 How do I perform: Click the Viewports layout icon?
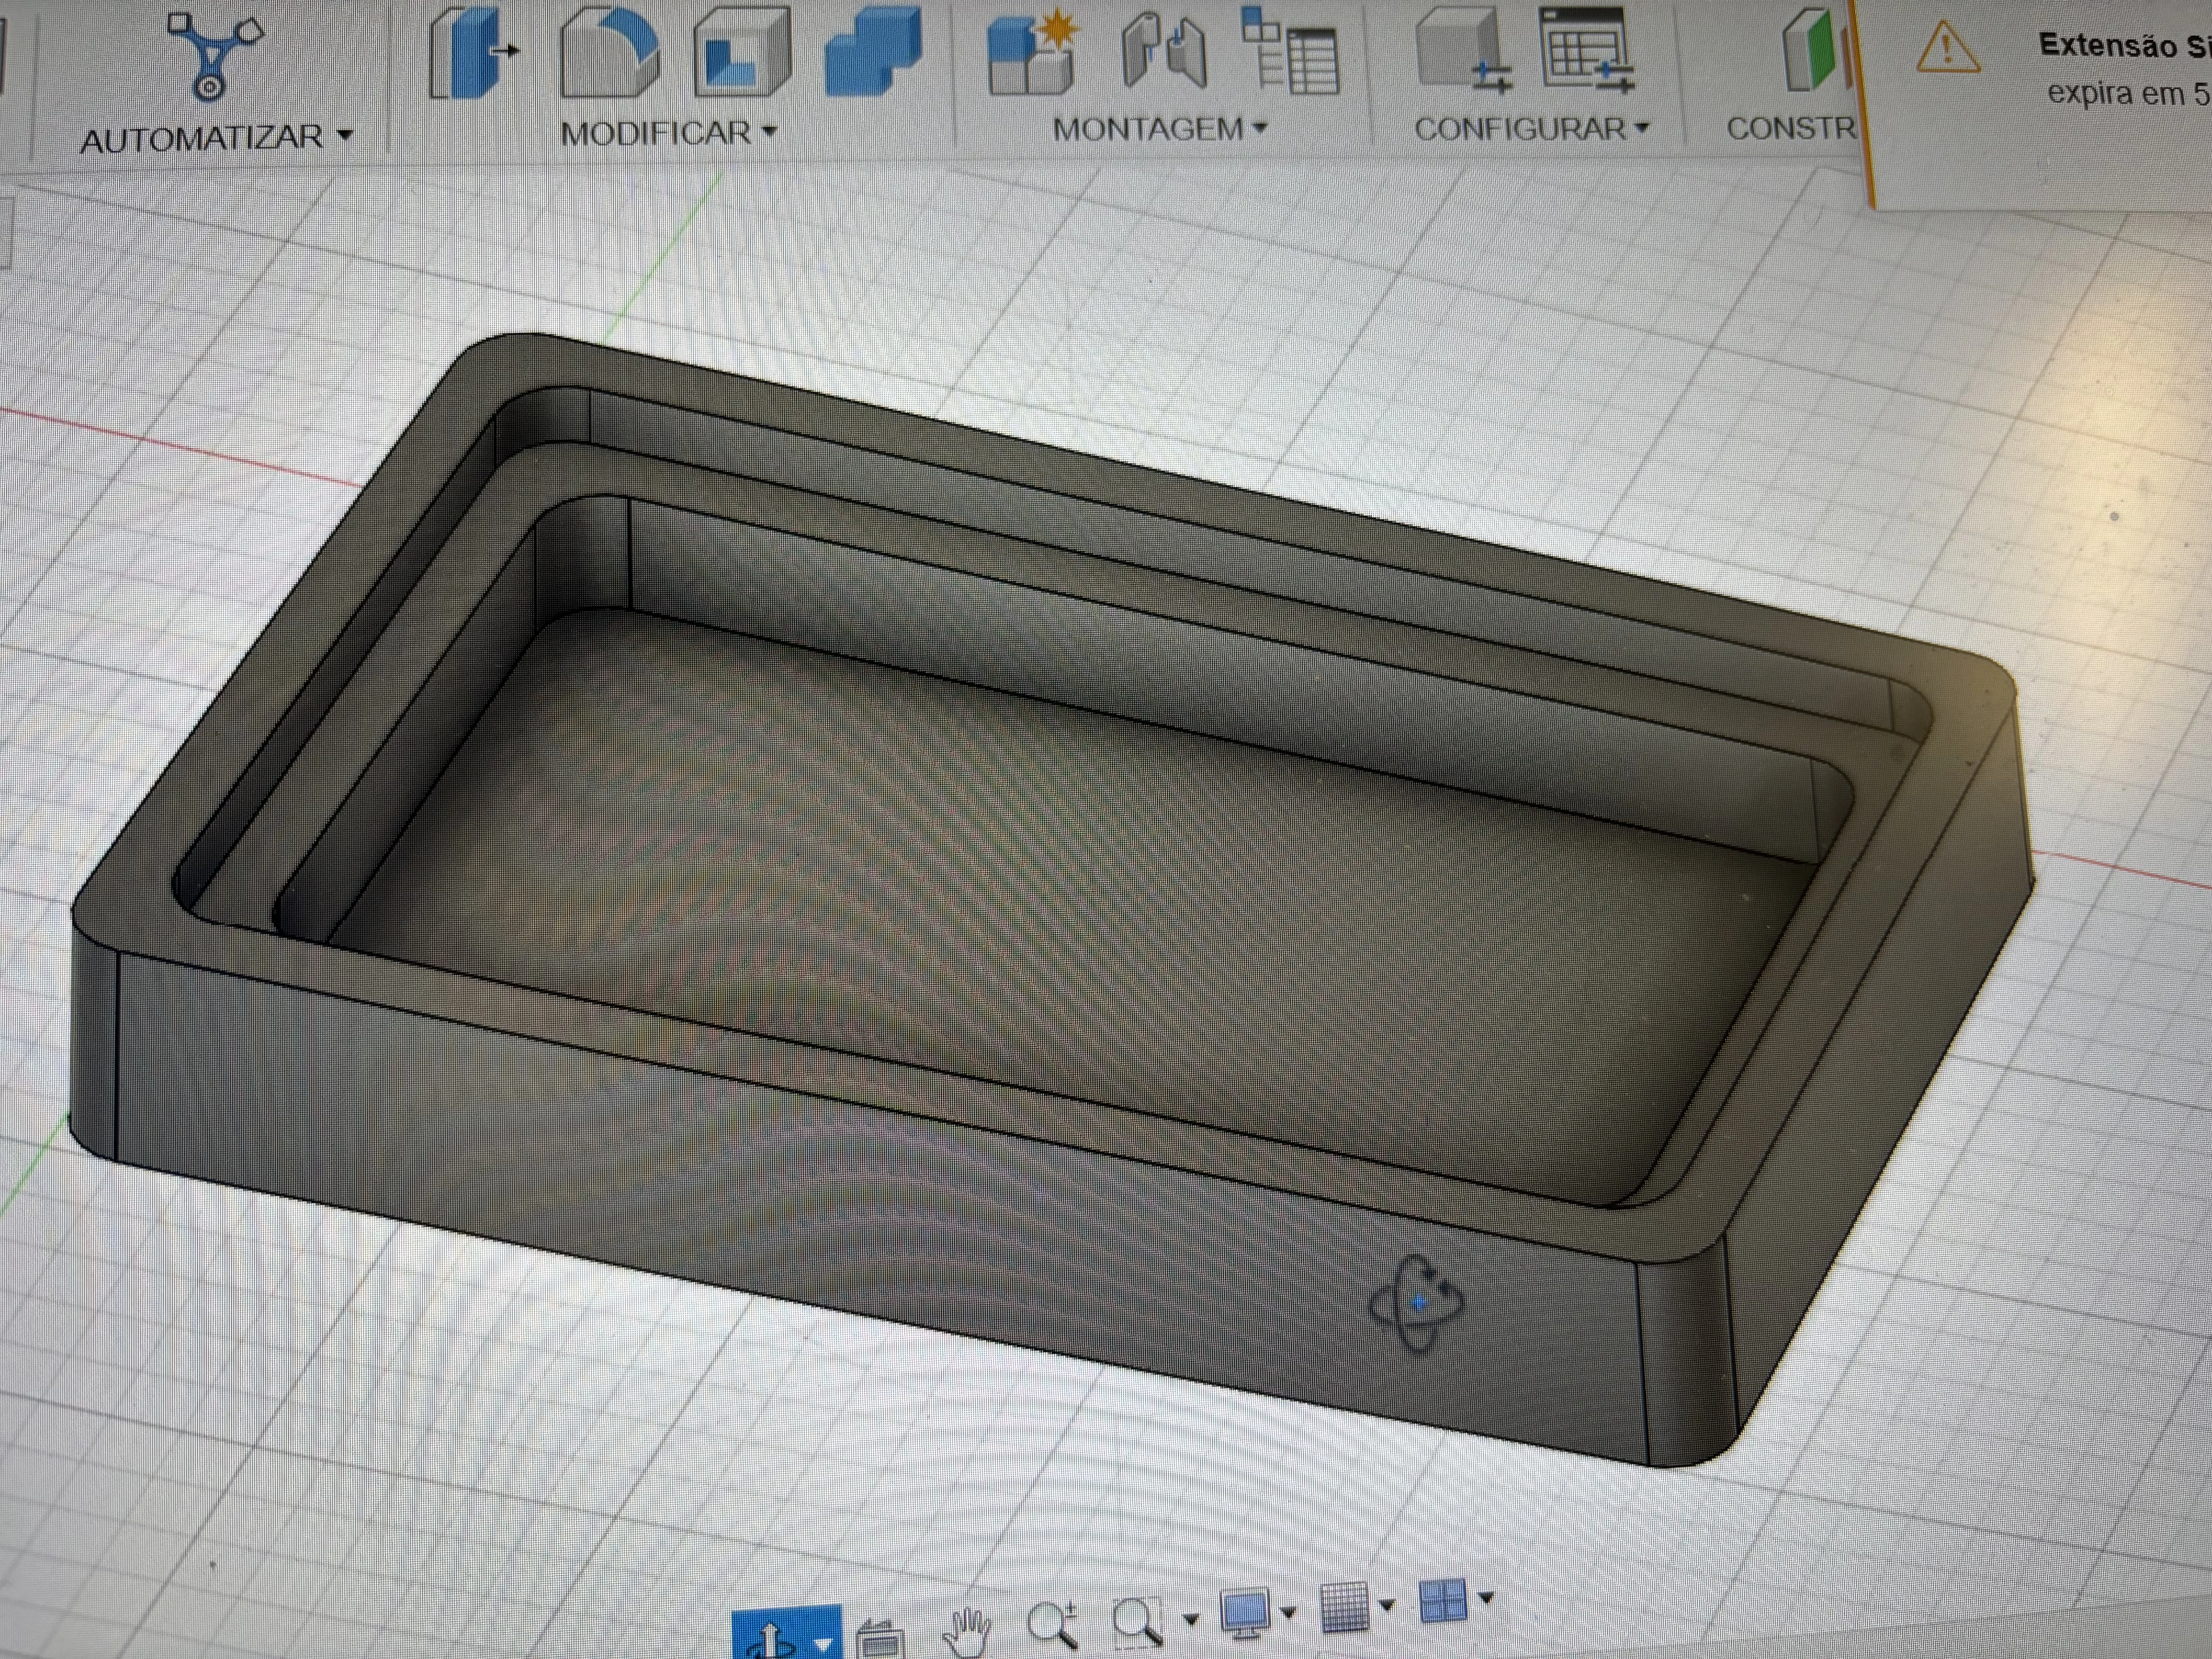click(1443, 1601)
